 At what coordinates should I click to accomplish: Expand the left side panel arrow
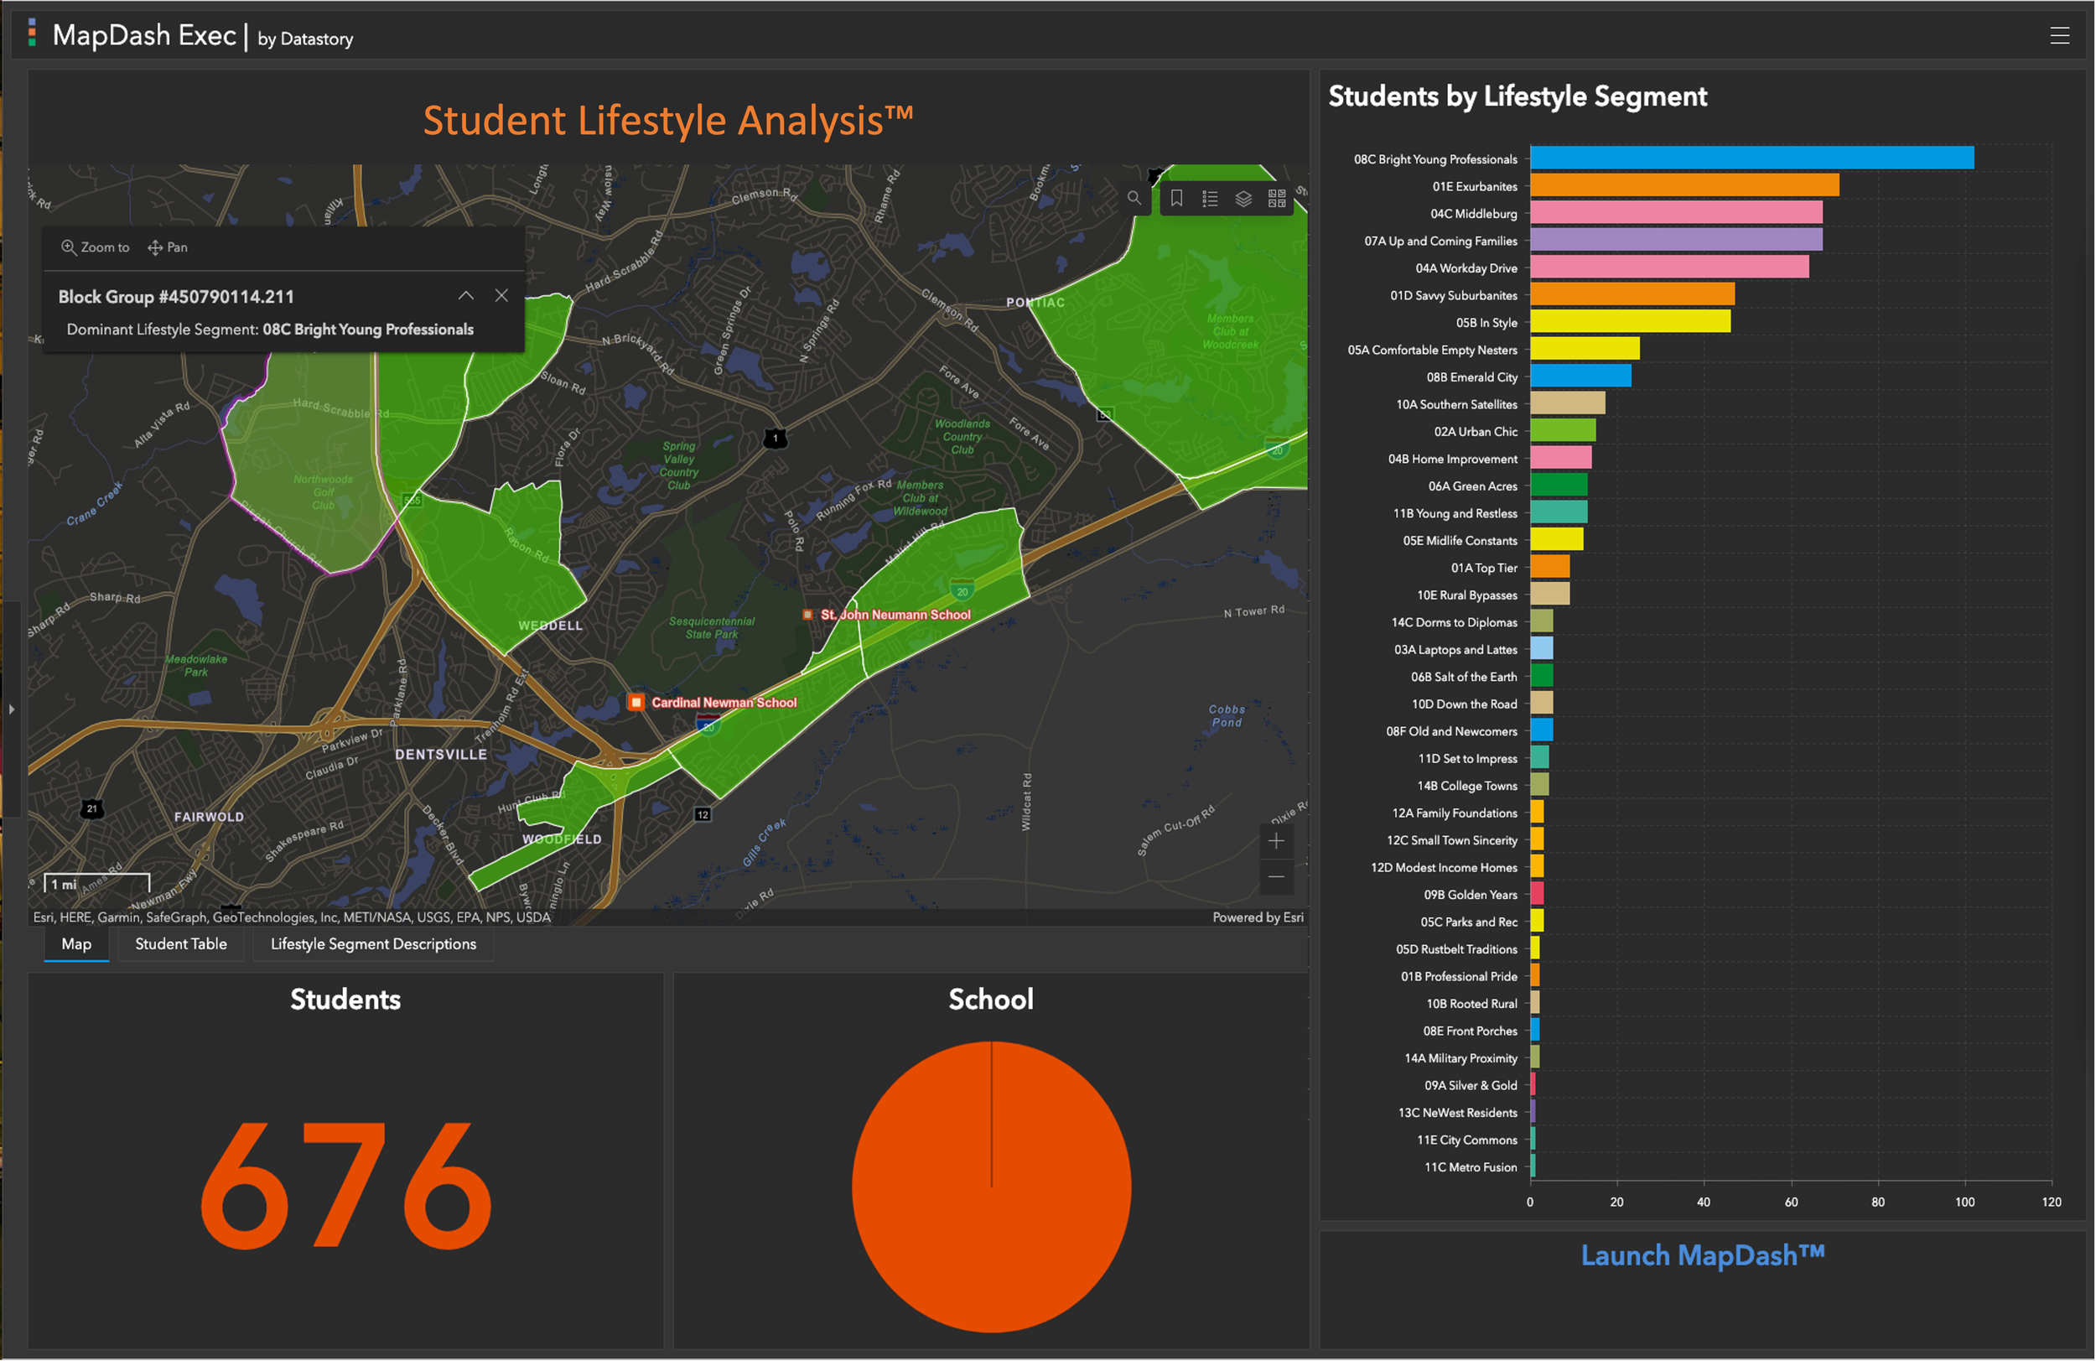[12, 709]
